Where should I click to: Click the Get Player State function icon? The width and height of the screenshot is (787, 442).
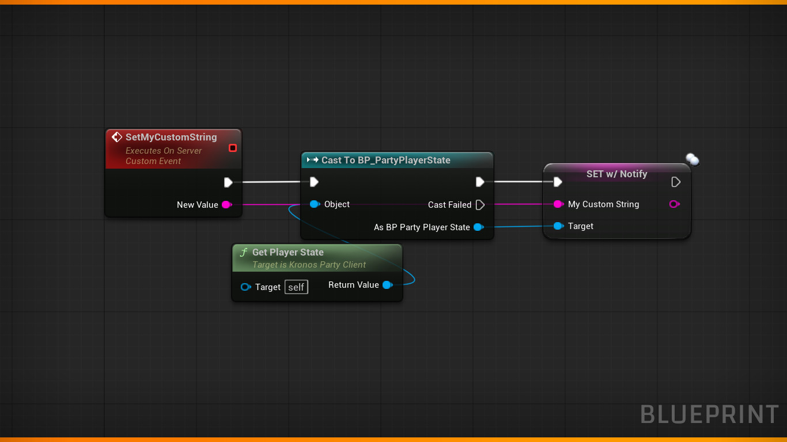[x=244, y=253]
